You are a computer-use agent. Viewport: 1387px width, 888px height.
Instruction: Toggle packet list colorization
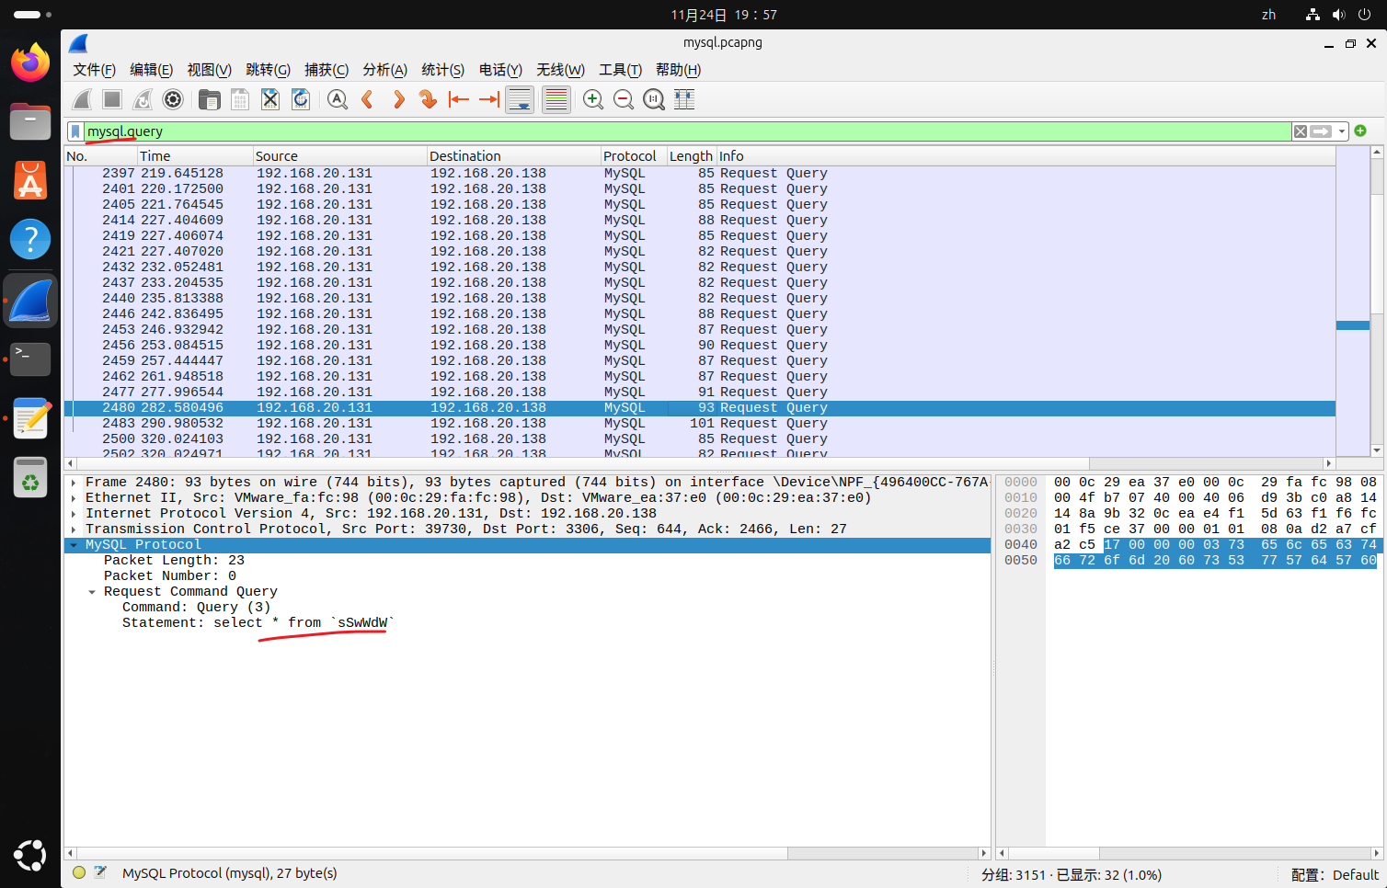(556, 99)
